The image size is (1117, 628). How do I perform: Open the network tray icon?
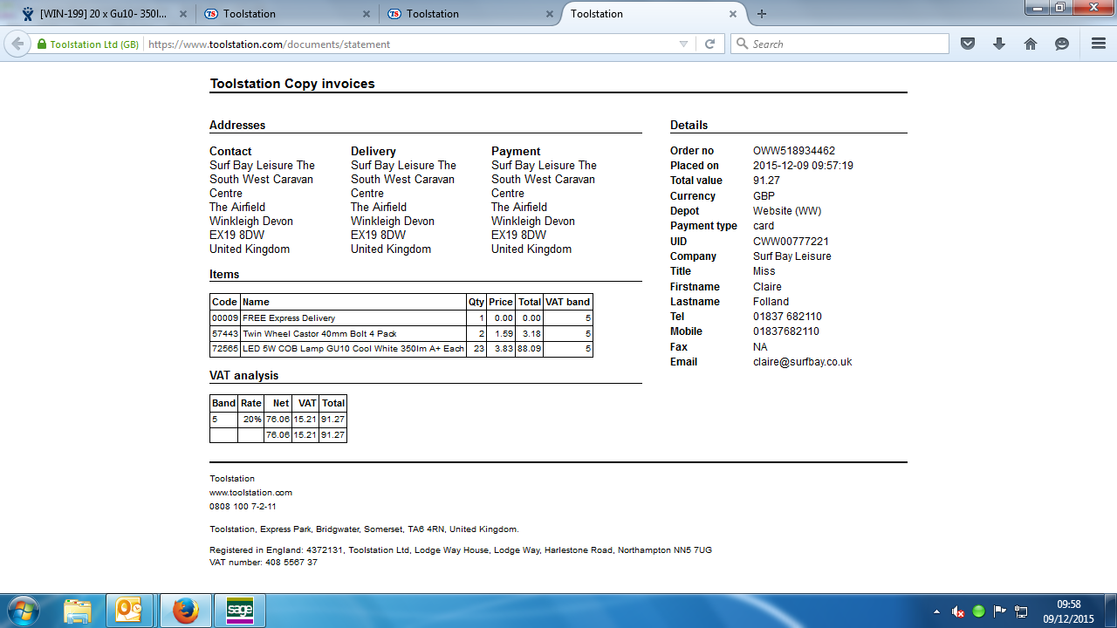click(1021, 611)
